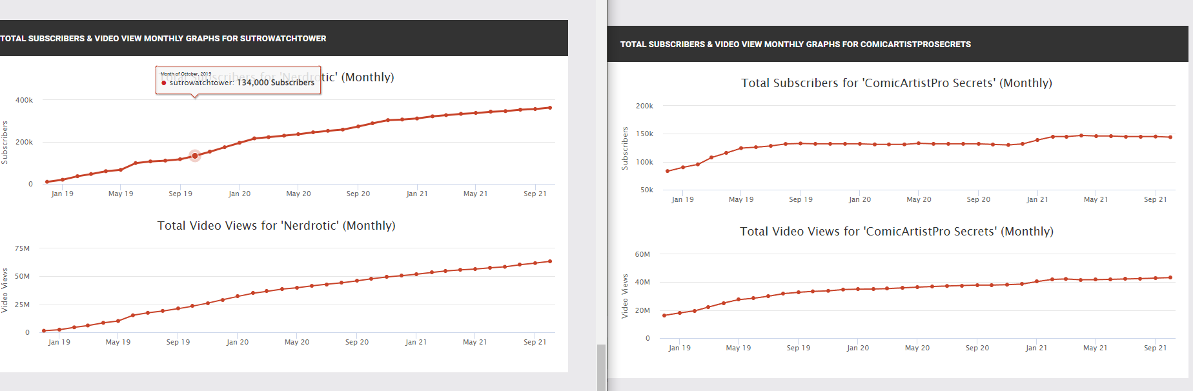The width and height of the screenshot is (1193, 391).
Task: Click 'May 19' on ComicArtistPro subscribers axis
Action: 741,200
